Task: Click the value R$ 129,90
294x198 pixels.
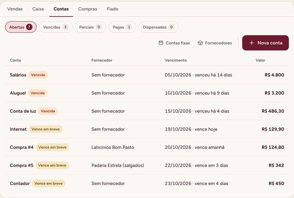Action: point(273,129)
